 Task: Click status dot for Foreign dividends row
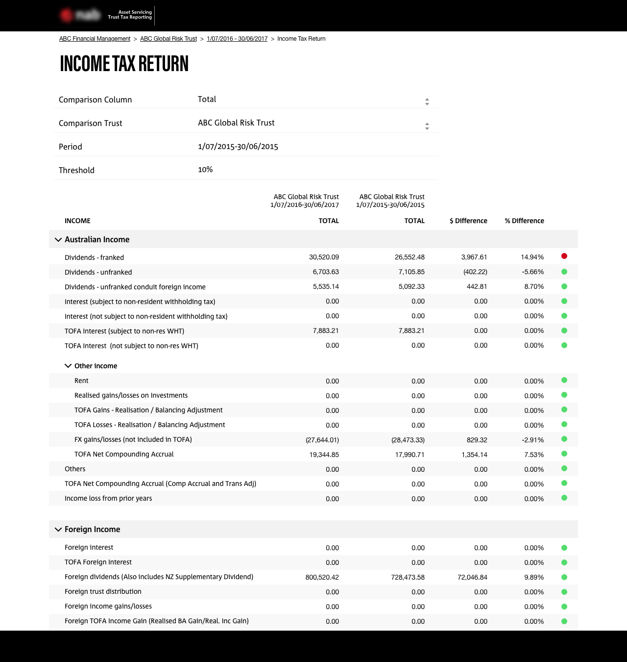(x=564, y=577)
